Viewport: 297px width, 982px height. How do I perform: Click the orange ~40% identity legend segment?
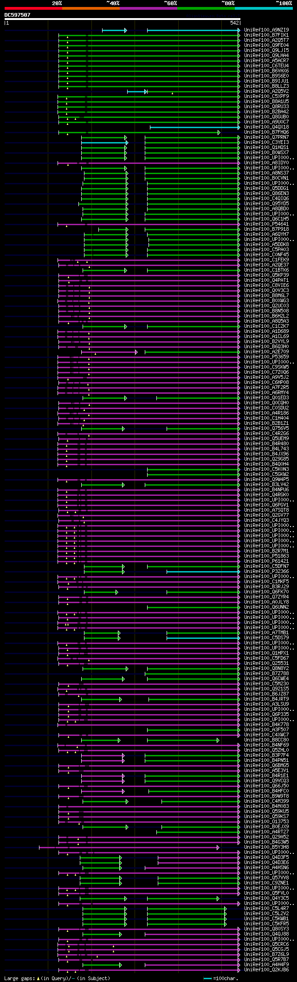click(91, 8)
